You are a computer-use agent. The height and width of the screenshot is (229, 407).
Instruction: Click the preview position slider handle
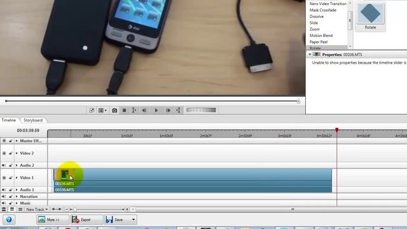point(298,101)
